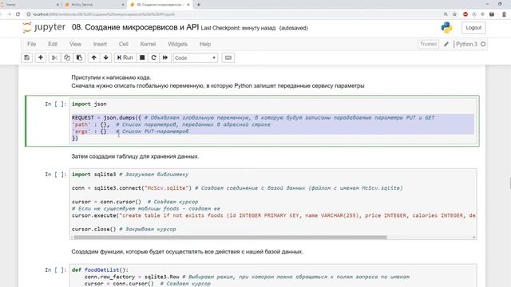
Task: Open the Help menu
Action: click(x=205, y=44)
